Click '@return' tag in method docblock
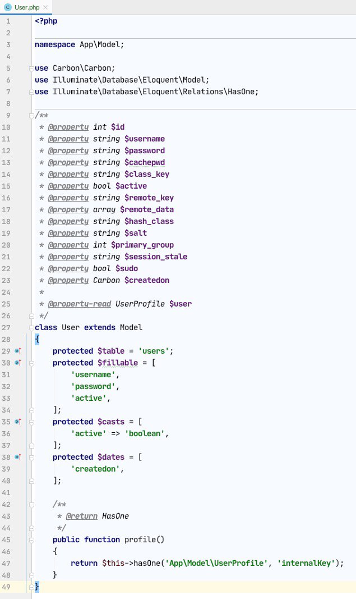 [82, 516]
